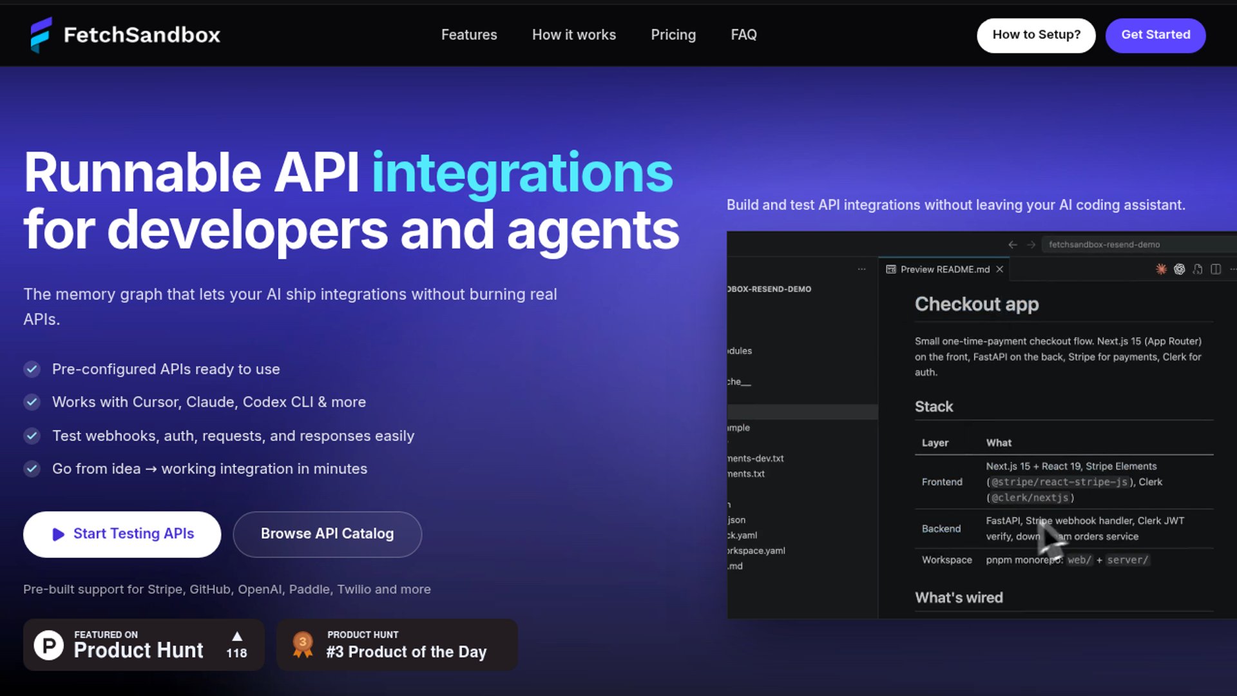
Task: Click the '@clerk/nextjs' code text
Action: click(1030, 498)
